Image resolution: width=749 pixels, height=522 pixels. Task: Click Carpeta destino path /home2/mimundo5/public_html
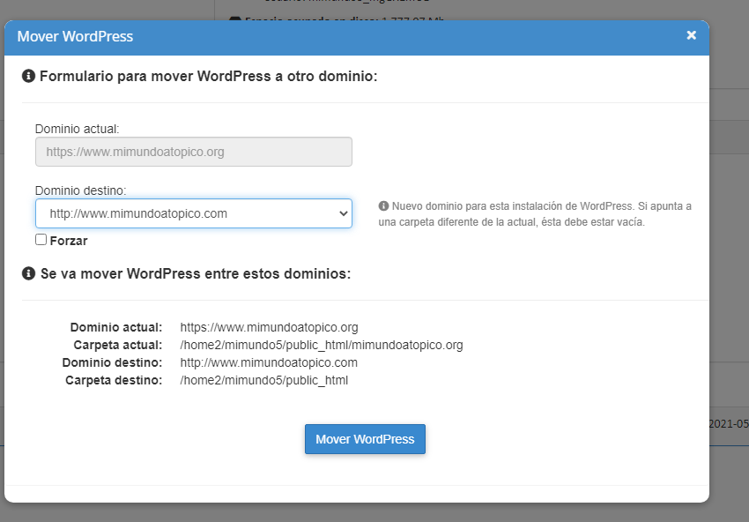tap(263, 381)
